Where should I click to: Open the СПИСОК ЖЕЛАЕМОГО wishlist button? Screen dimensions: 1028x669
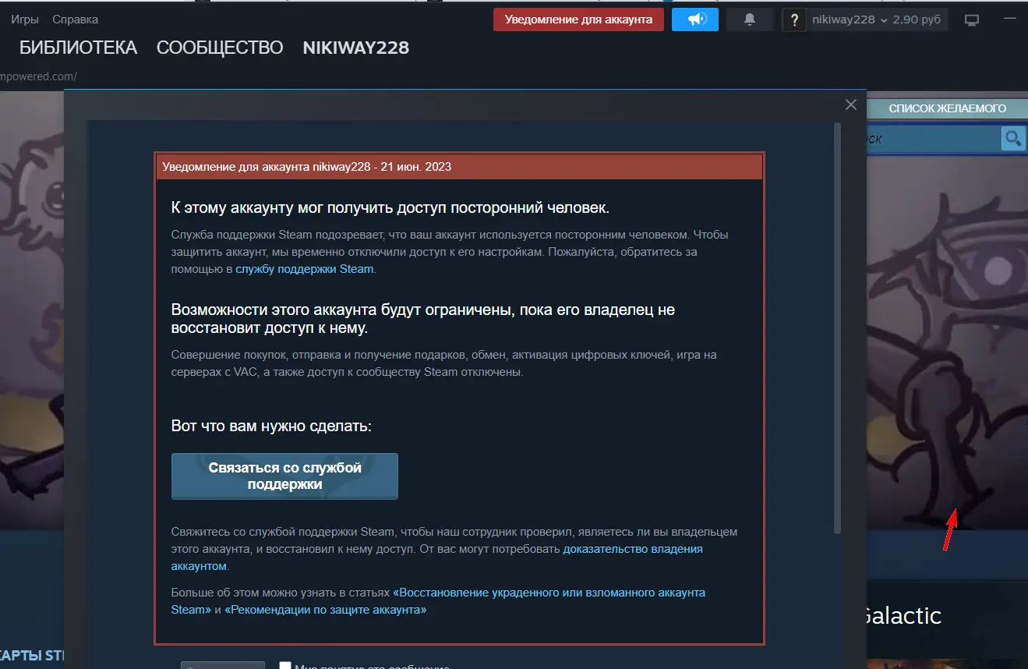[947, 108]
